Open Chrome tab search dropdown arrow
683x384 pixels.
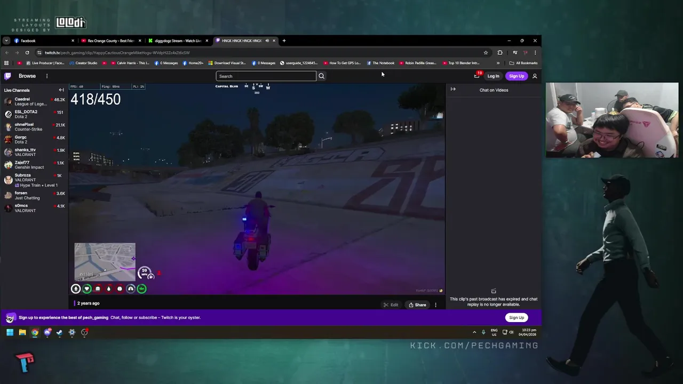pyautogui.click(x=6, y=41)
